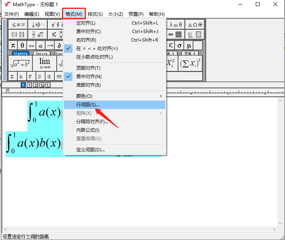This screenshot has width=285, height=240.
Task: Click the horizontal scrollbar right arrow
Action: click(274, 230)
